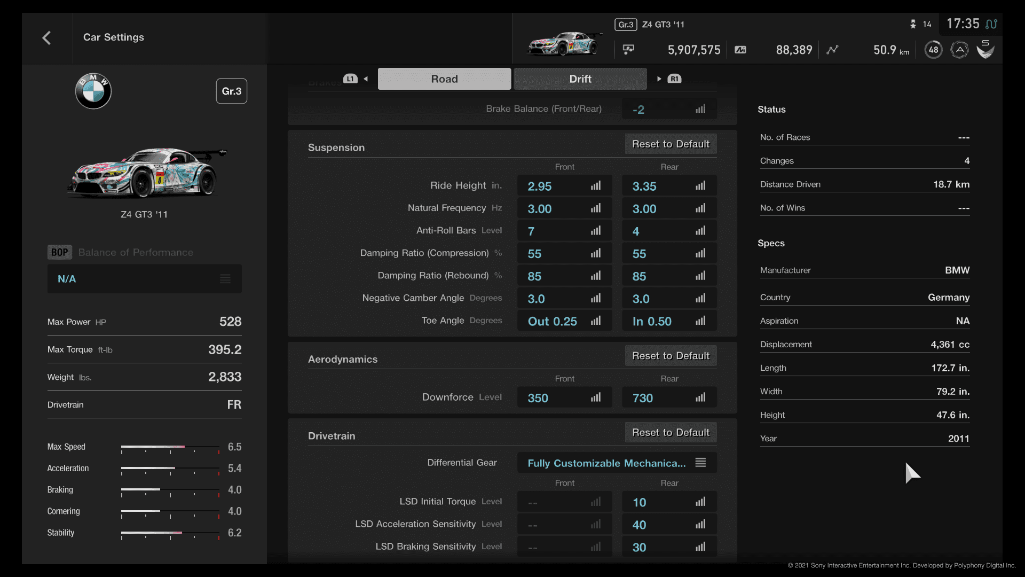Open adjuster bars for rear Downforce
The image size is (1025, 577).
[x=700, y=397]
